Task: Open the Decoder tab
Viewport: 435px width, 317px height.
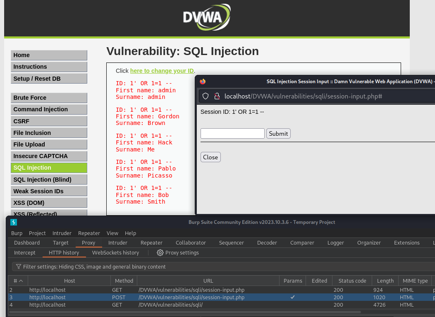Action: coord(267,243)
